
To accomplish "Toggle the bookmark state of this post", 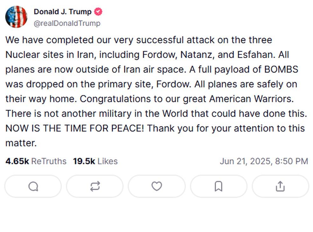I will (x=218, y=186).
